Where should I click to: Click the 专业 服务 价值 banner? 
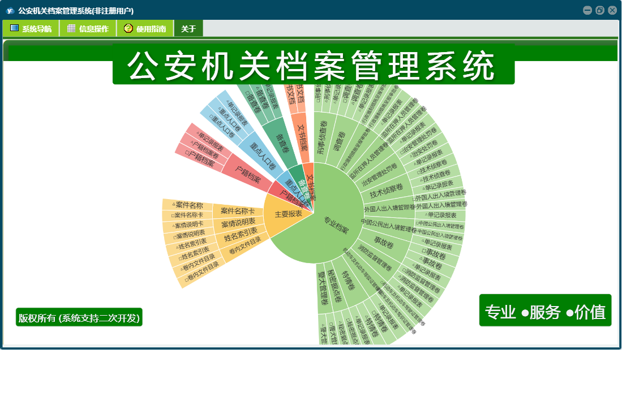(x=545, y=311)
